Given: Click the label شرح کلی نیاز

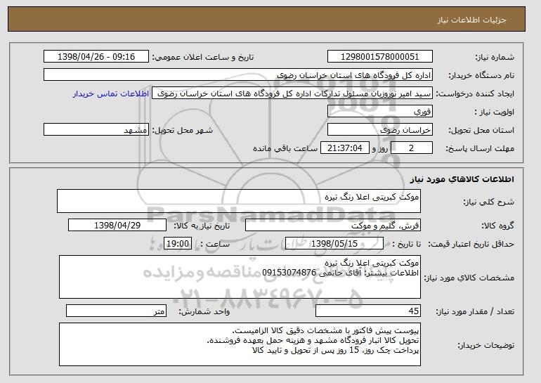Looking at the screenshot, I should [x=488, y=202].
